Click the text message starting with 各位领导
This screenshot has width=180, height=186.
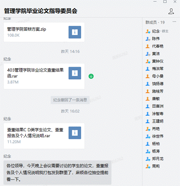pos(57,172)
